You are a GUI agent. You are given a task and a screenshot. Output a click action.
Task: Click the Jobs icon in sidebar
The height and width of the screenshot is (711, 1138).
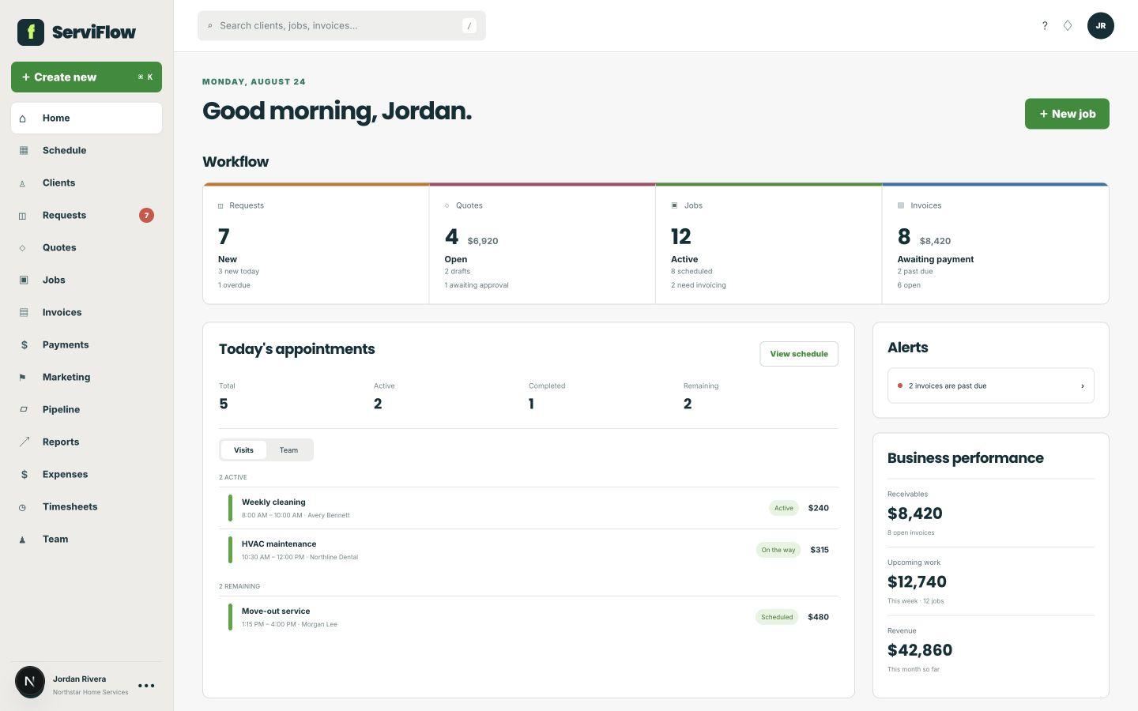pyautogui.click(x=24, y=280)
